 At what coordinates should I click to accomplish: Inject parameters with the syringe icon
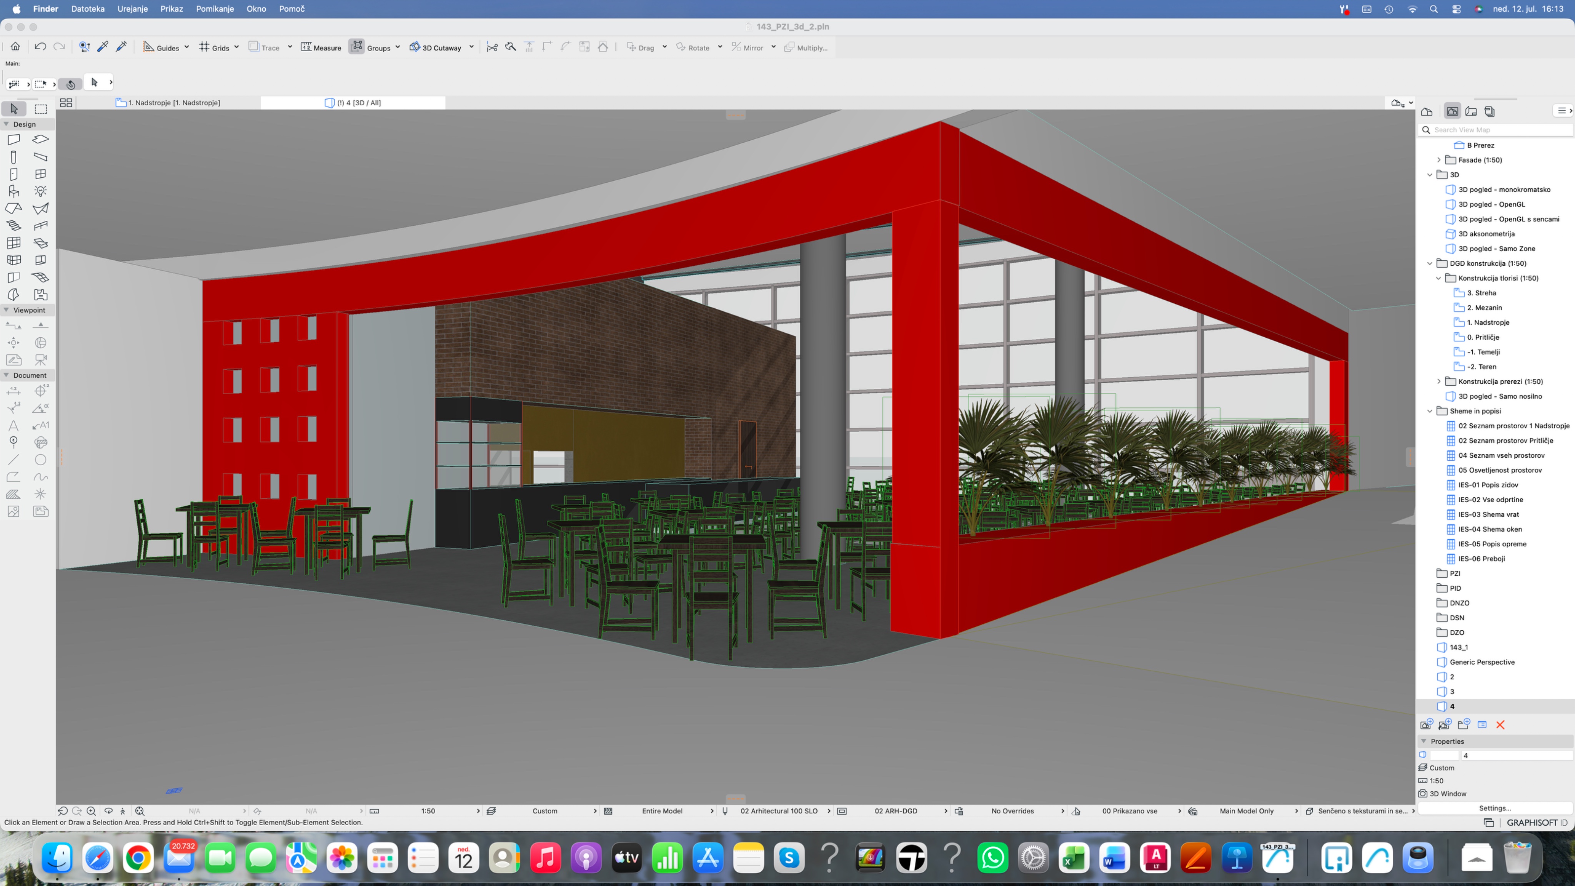[122, 47]
